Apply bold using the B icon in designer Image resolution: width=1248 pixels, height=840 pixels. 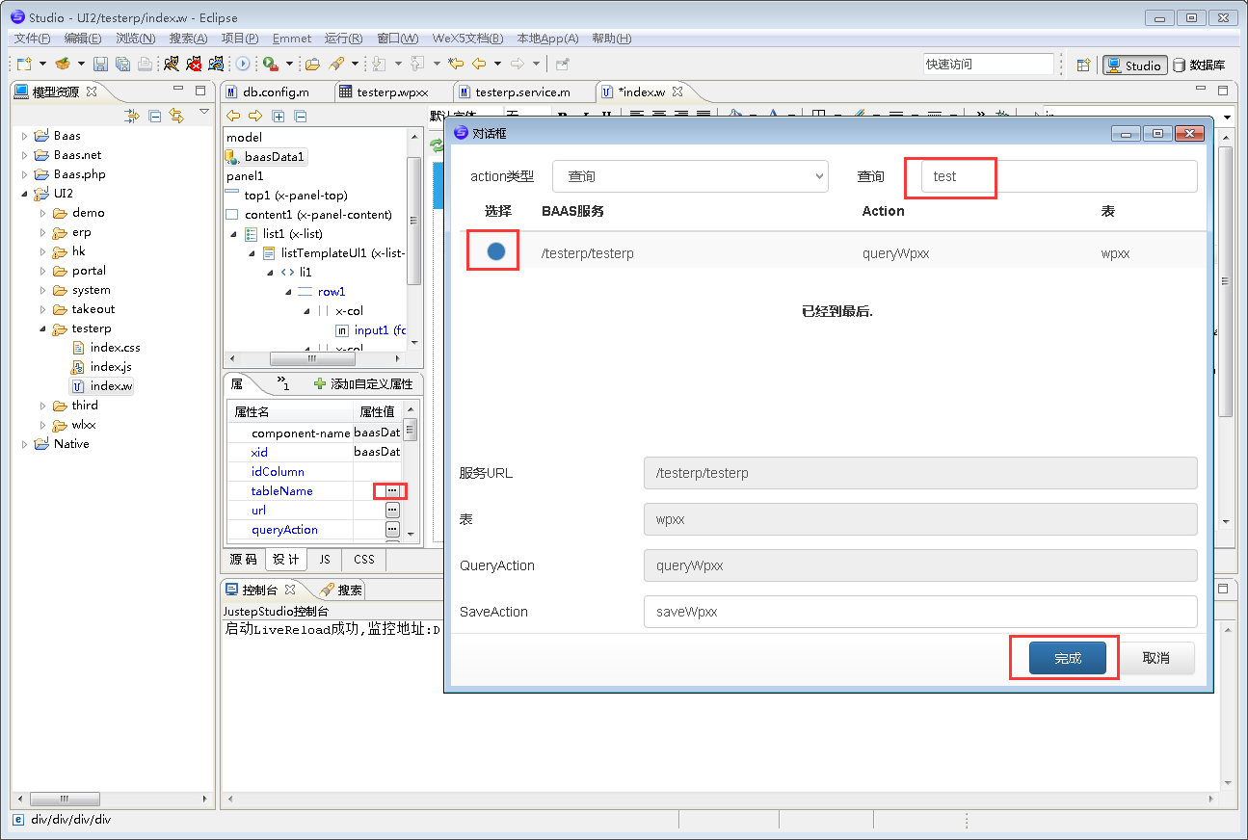tap(563, 114)
